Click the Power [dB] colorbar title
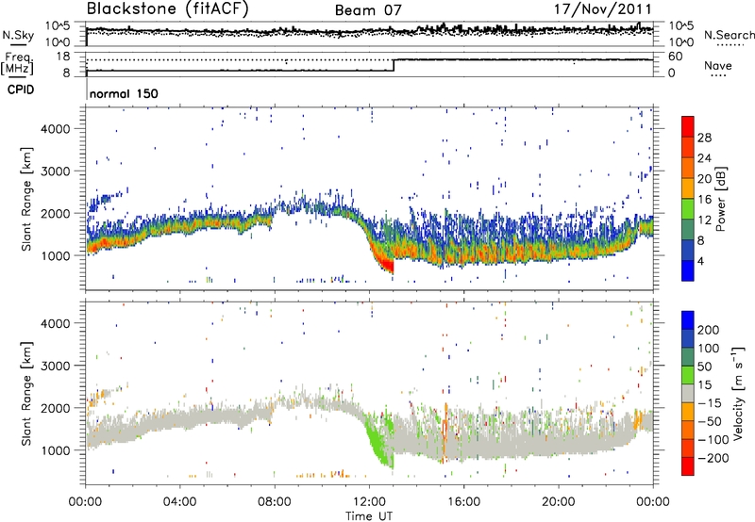 pos(721,199)
